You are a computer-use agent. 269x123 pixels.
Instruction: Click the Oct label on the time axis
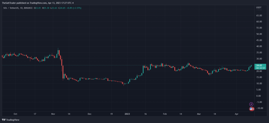(x=15, y=113)
